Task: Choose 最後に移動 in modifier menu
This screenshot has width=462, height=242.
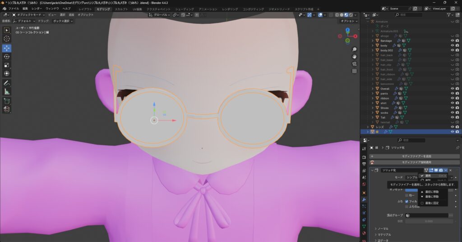Action: pos(433,197)
